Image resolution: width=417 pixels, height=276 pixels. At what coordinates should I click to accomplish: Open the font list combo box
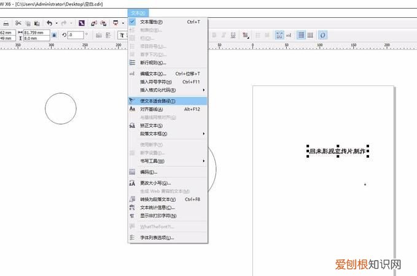[x=123, y=35]
